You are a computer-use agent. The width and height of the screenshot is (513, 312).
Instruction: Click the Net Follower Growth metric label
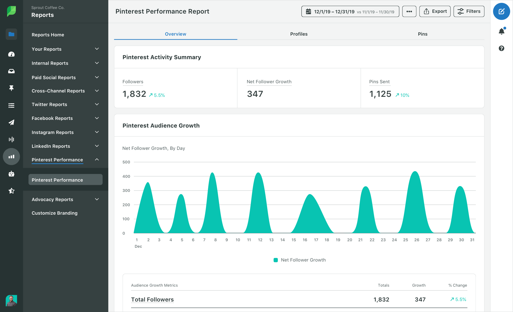coord(269,81)
